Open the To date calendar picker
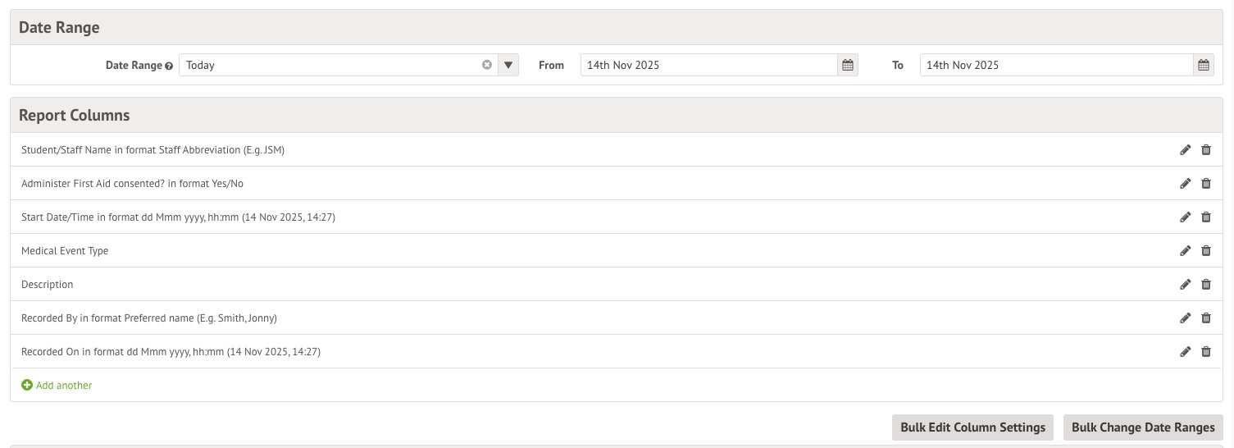 [1203, 66]
